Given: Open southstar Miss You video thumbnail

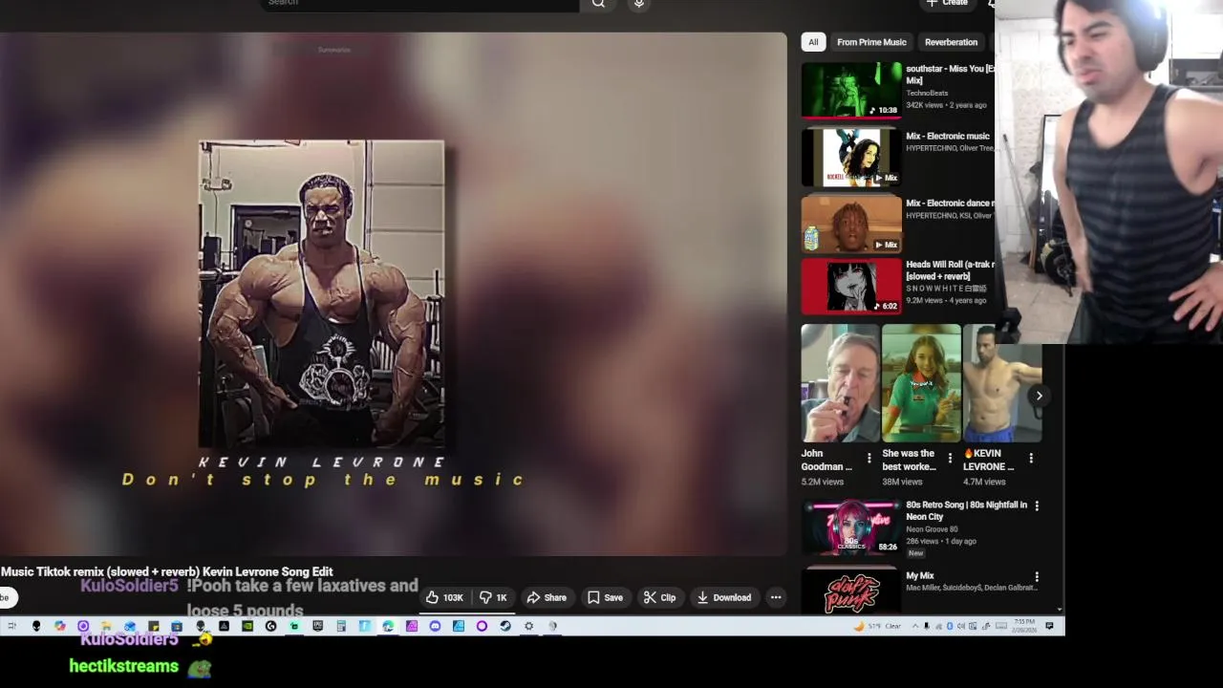Looking at the screenshot, I should (x=851, y=90).
